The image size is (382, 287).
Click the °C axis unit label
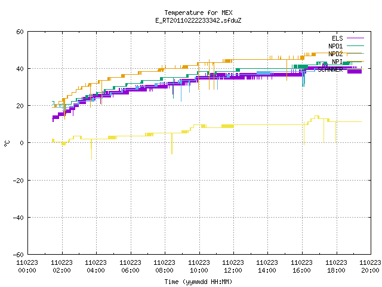[7, 143]
